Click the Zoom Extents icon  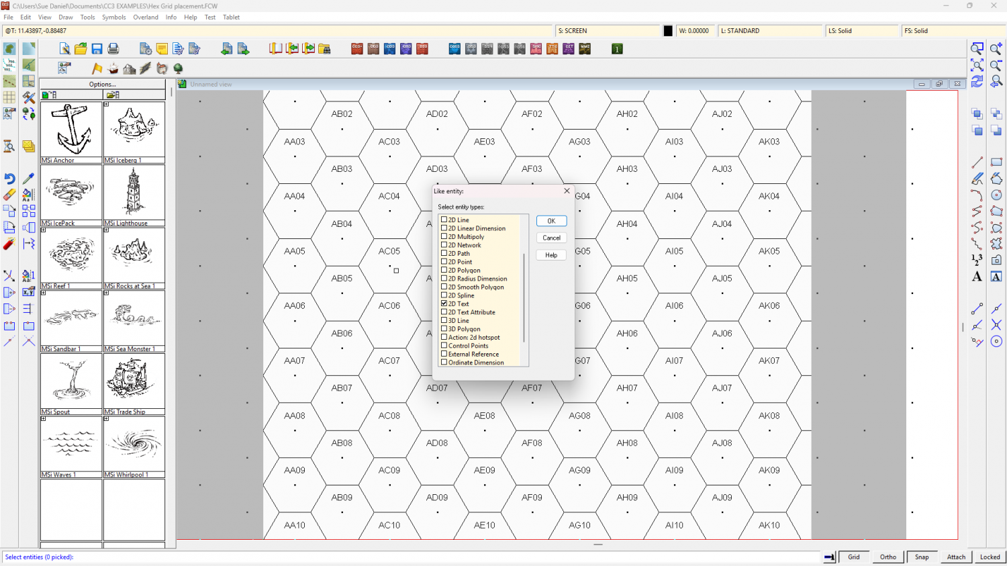(x=977, y=65)
